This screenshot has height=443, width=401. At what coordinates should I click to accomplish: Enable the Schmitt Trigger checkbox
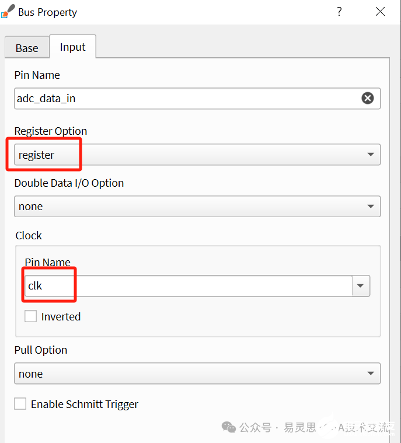20,403
